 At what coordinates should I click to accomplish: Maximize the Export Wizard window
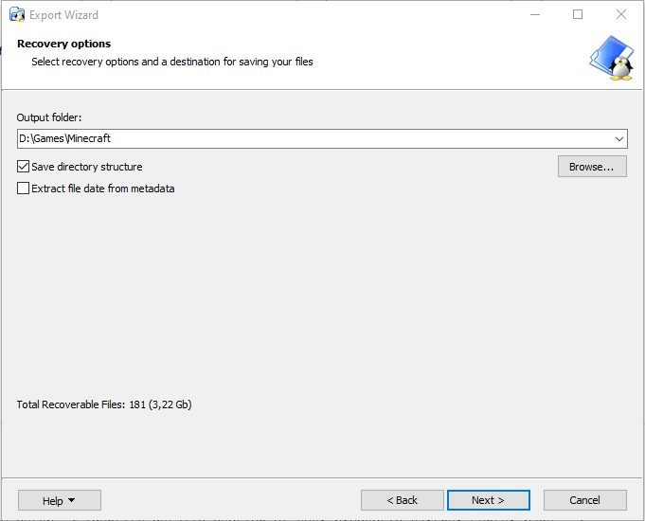point(578,14)
